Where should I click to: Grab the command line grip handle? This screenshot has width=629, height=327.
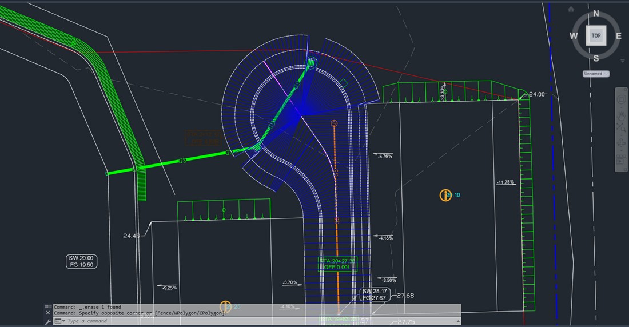[47, 307]
